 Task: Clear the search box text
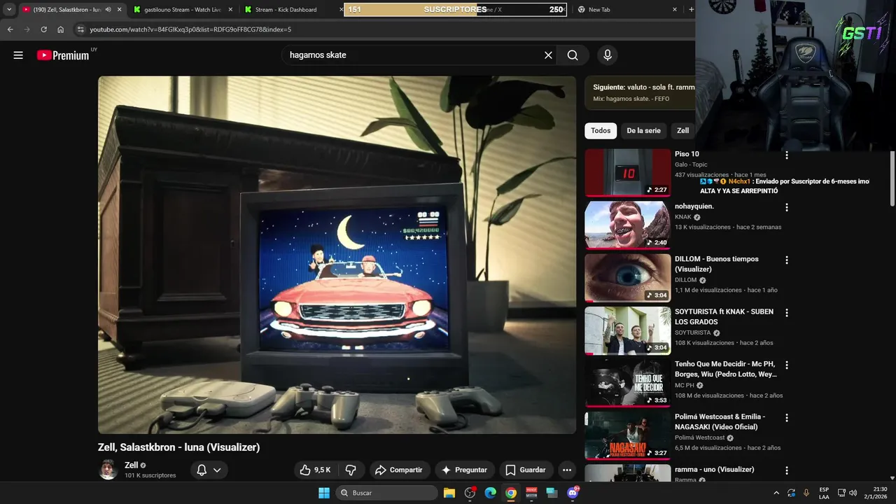548,55
